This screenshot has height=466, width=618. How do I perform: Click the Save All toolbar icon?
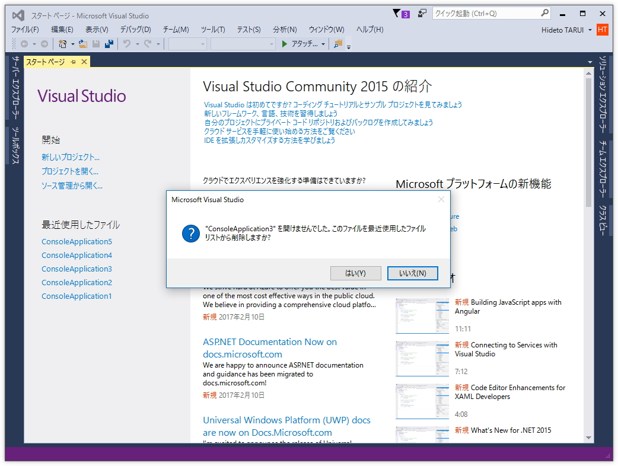coord(109,44)
